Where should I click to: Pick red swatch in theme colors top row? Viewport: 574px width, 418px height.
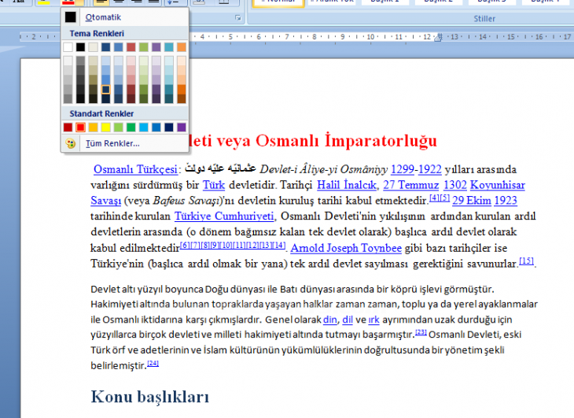click(x=131, y=47)
